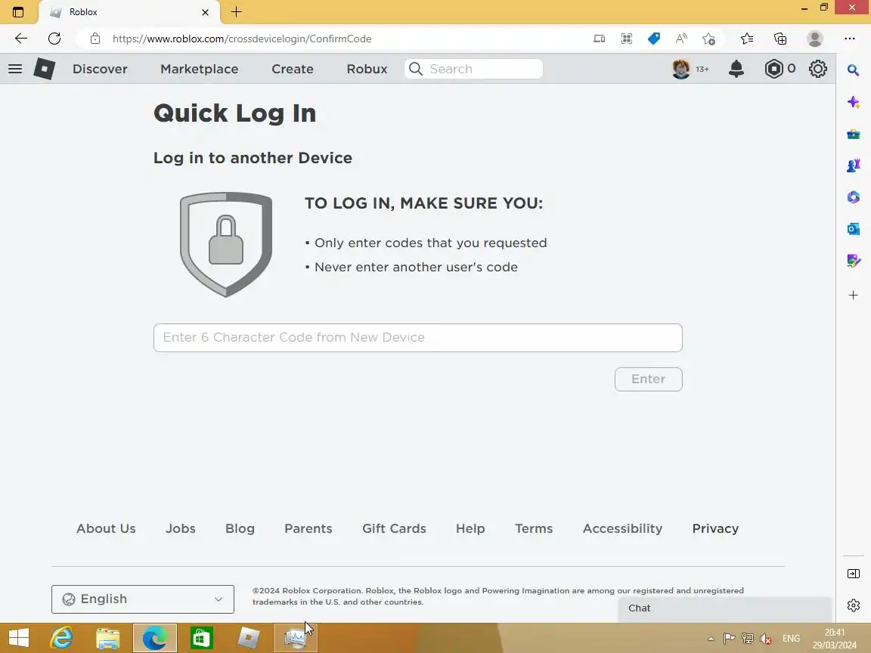Screen dimensions: 871x653
Task: Open the Help footer link
Action: [470, 528]
